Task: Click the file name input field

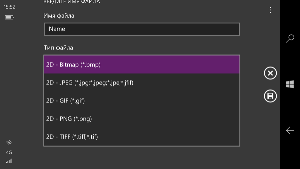Action: point(142,29)
